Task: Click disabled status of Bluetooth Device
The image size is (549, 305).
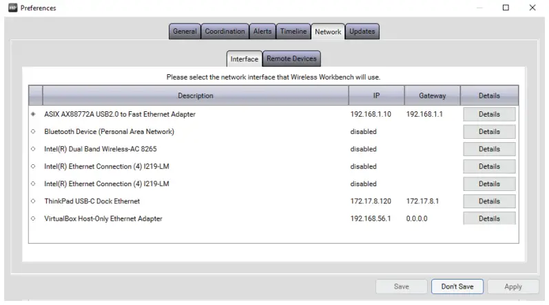Action: (364, 132)
